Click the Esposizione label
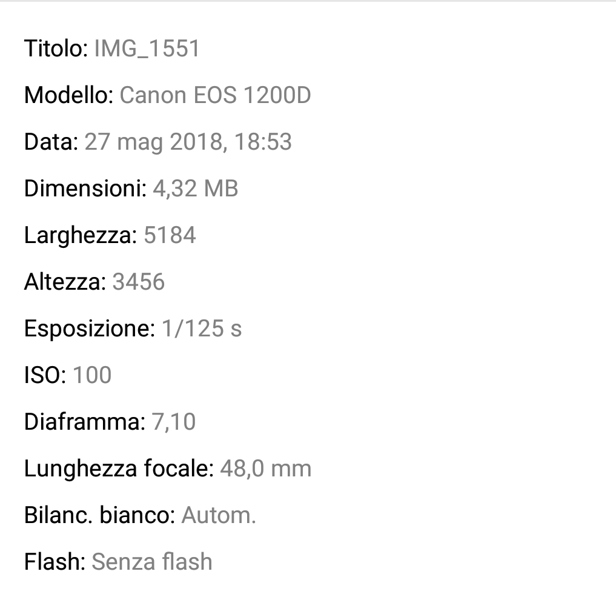The image size is (616, 597). pos(90,329)
